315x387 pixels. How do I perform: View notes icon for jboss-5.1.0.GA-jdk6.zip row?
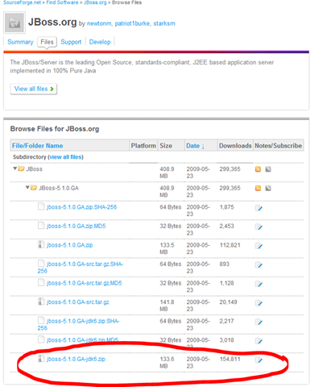click(259, 360)
